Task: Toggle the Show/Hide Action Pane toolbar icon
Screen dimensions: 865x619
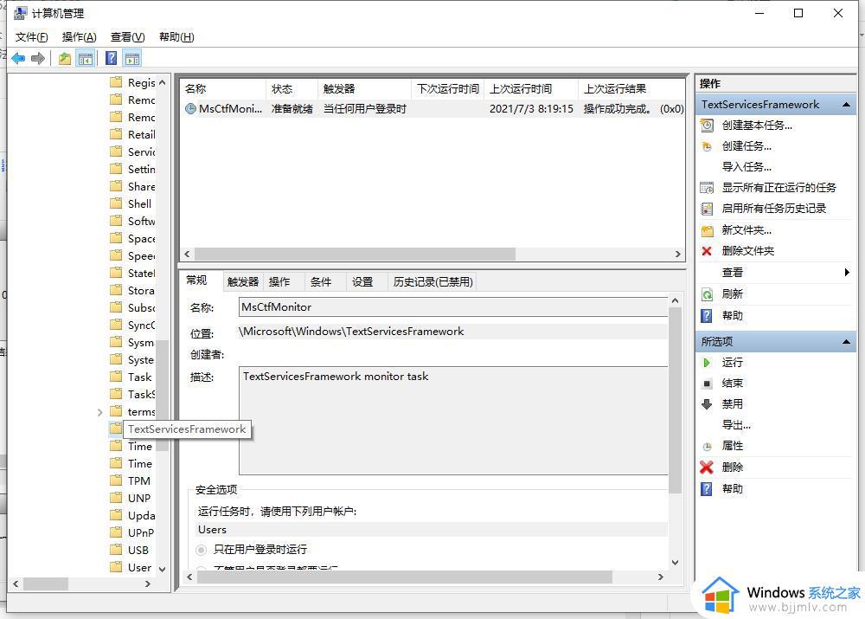Action: click(132, 58)
